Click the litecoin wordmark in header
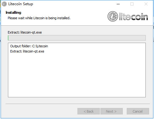Image resolution: width=154 pixels, height=119 pixels. [133, 16]
